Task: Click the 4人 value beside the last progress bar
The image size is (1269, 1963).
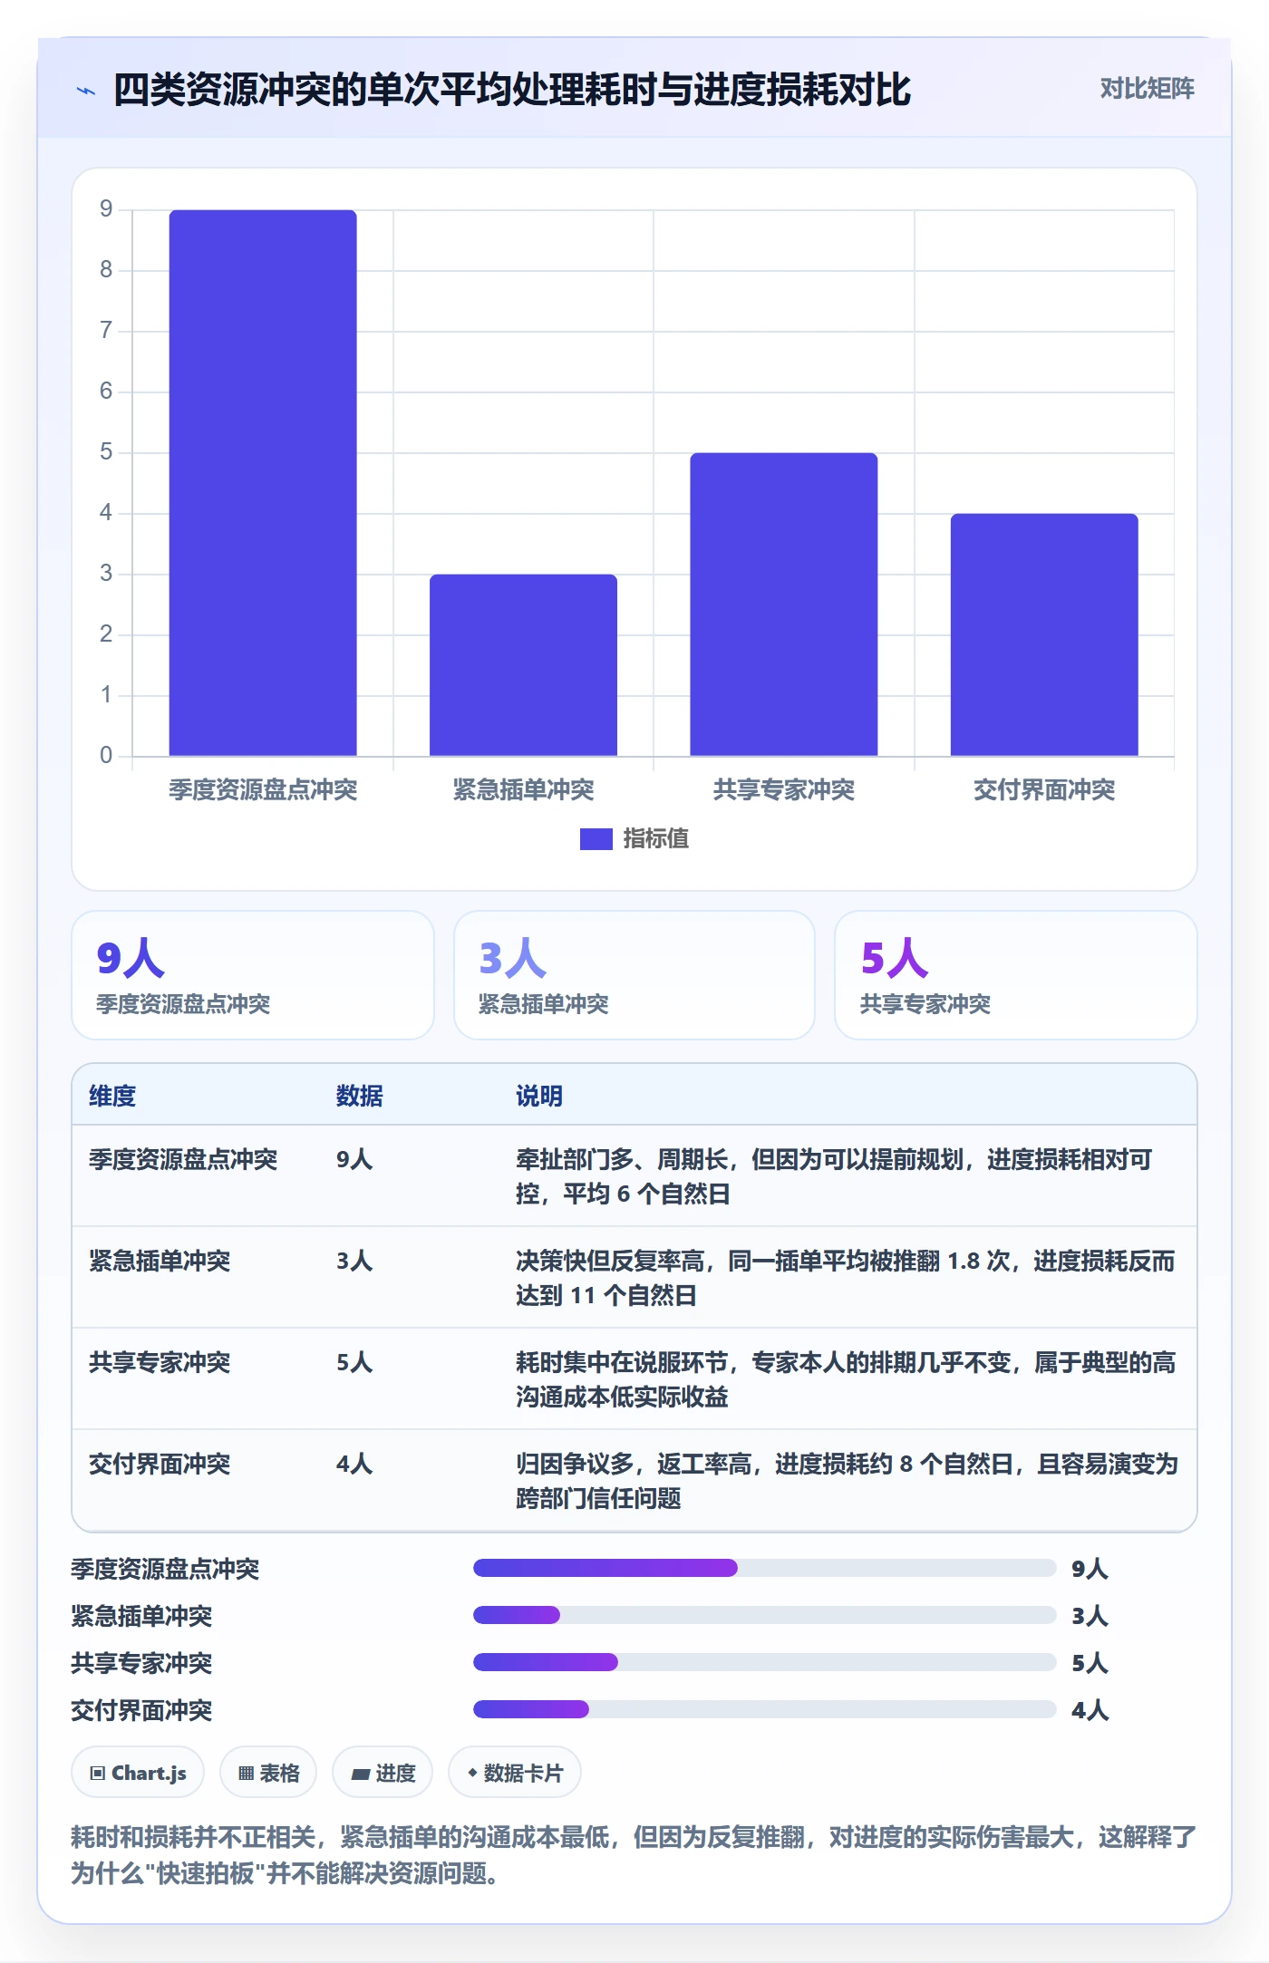Action: 1090,1710
